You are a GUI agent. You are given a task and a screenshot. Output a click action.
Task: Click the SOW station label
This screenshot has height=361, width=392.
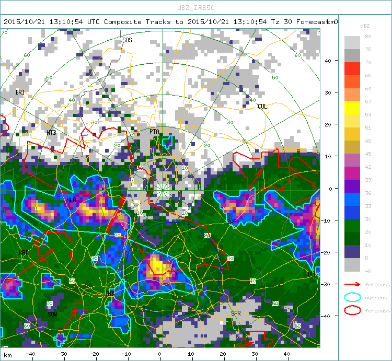[x=52, y=315]
